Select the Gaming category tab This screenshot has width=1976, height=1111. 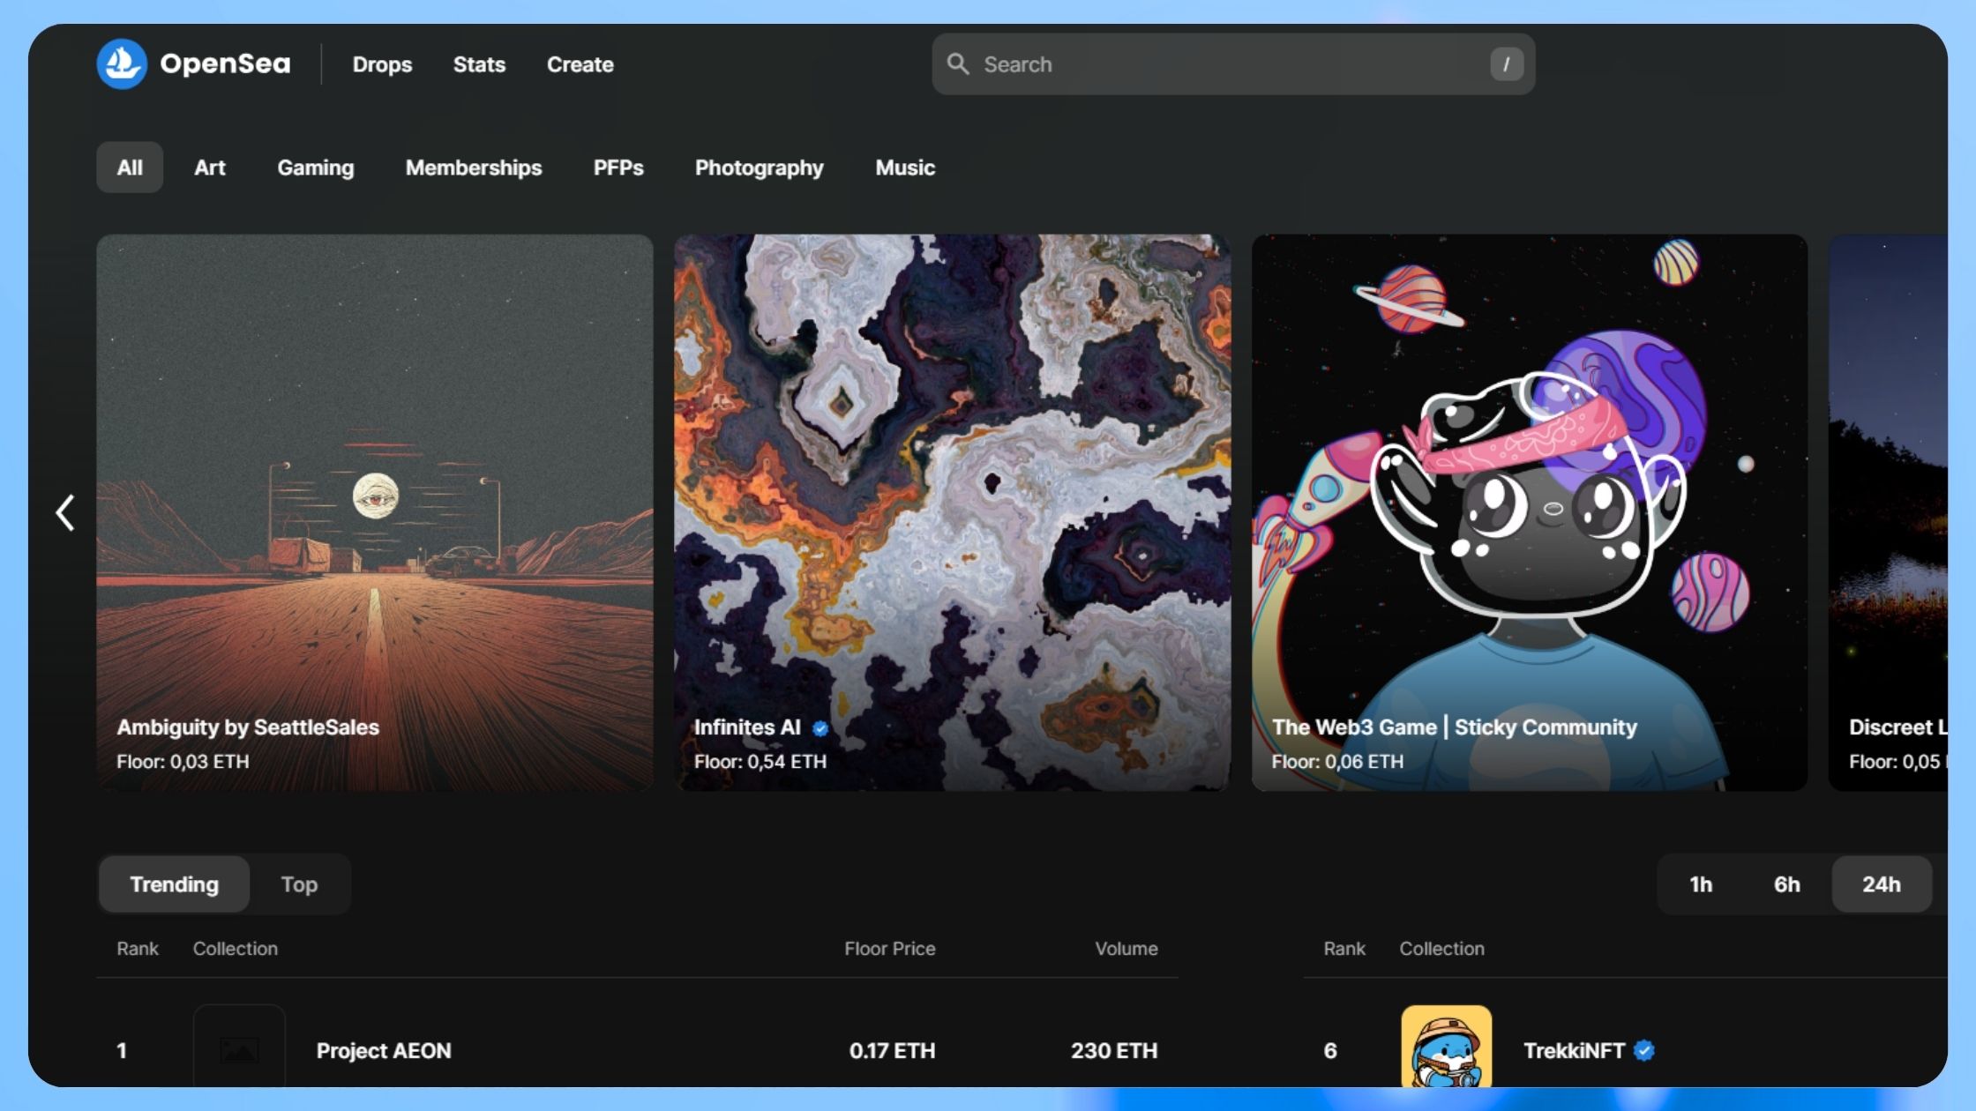[316, 168]
